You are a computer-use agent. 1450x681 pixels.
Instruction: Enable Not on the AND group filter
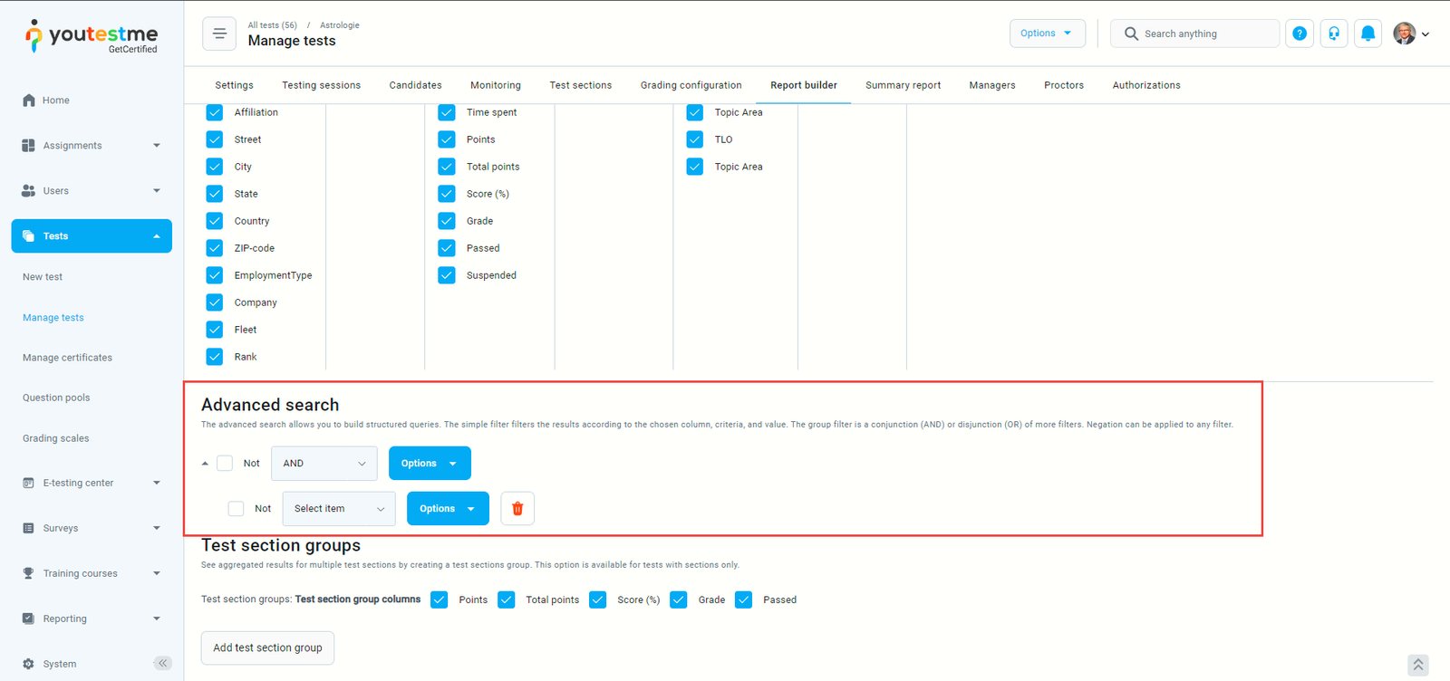pos(225,464)
